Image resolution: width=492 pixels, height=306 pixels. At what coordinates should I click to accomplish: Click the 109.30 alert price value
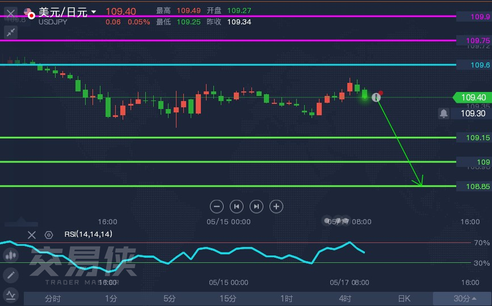point(473,114)
